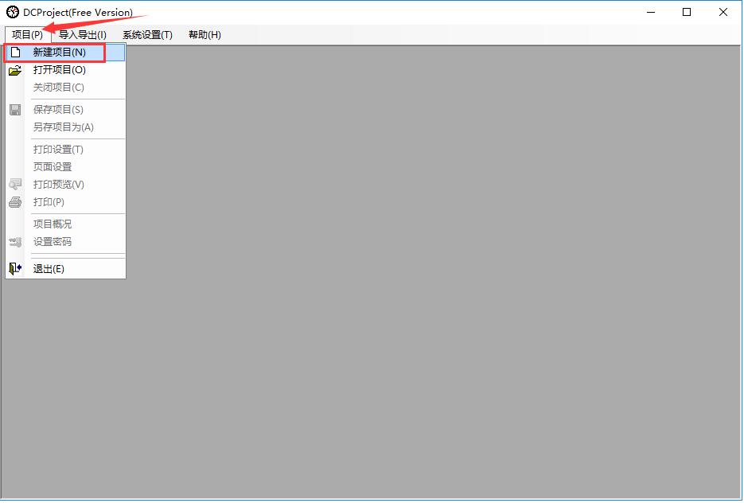Click the 项目(P) menu header
744x503 pixels.
tap(26, 34)
